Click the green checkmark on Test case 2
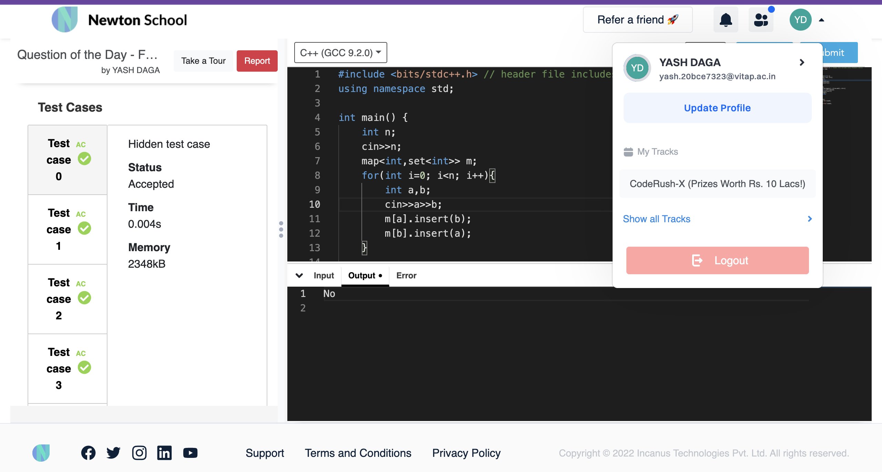The width and height of the screenshot is (882, 472). pyautogui.click(x=85, y=298)
